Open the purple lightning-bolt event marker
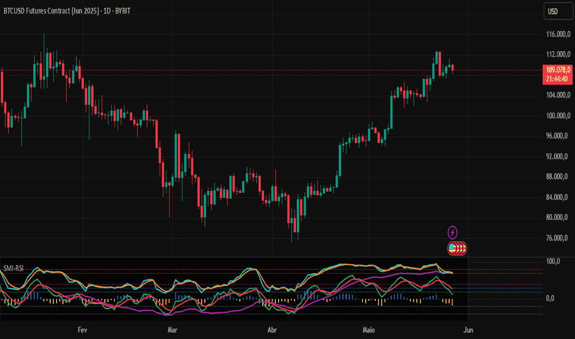This screenshot has height=339, width=575. [452, 232]
